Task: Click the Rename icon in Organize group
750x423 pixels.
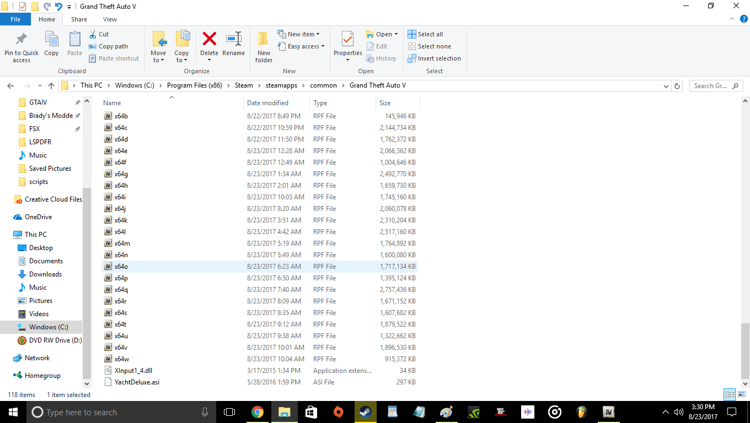Action: point(233,44)
